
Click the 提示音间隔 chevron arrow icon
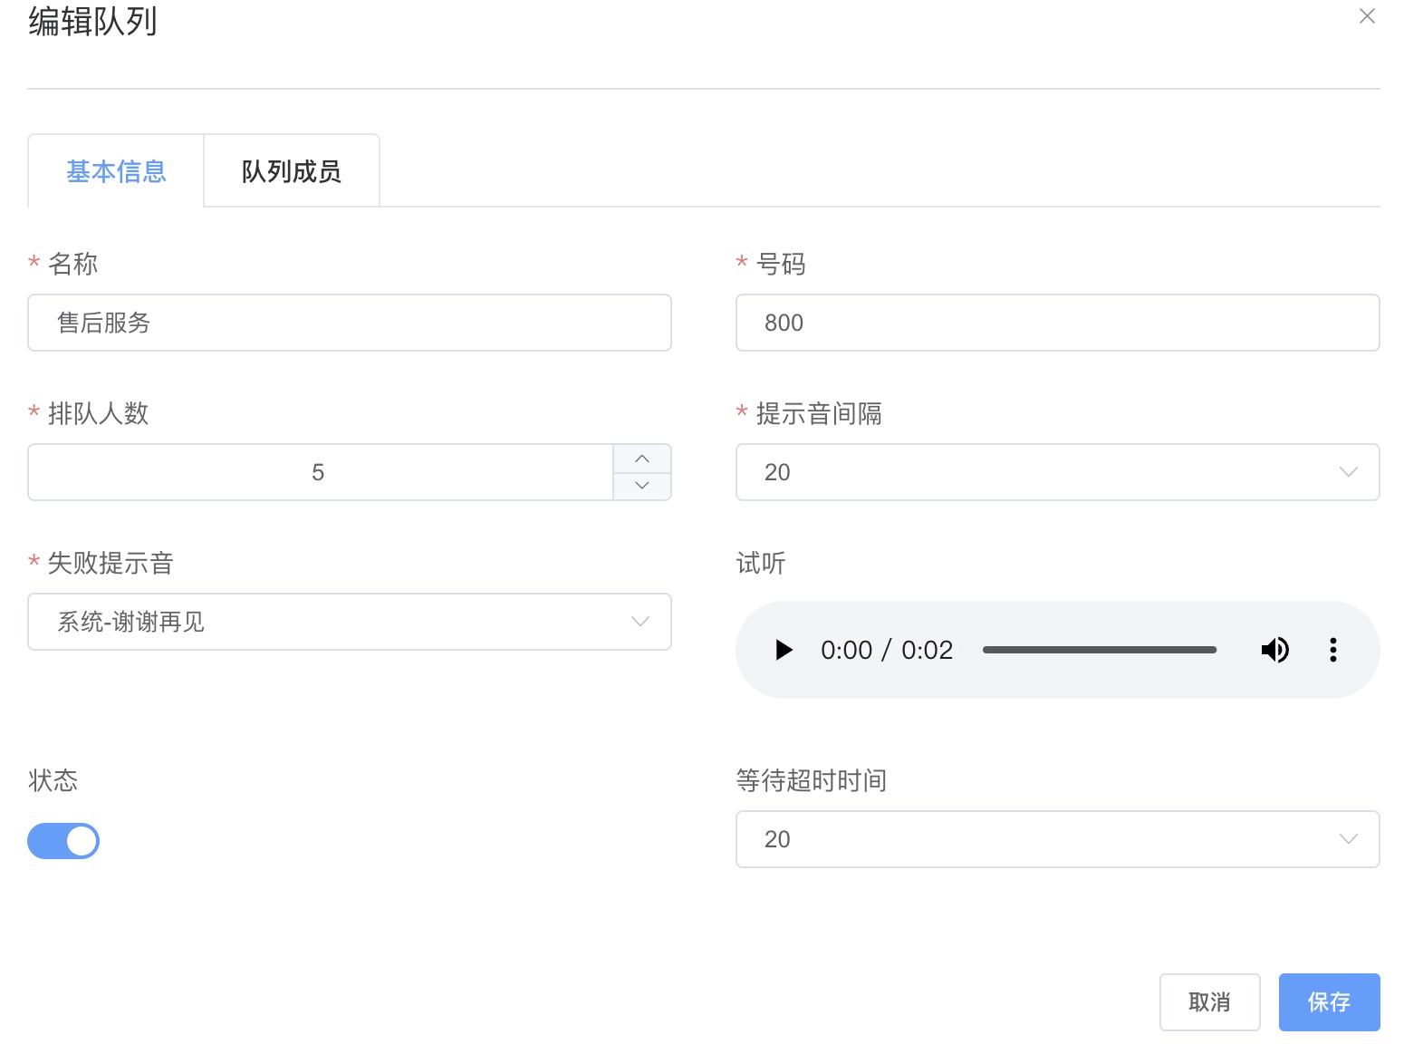(x=1348, y=472)
